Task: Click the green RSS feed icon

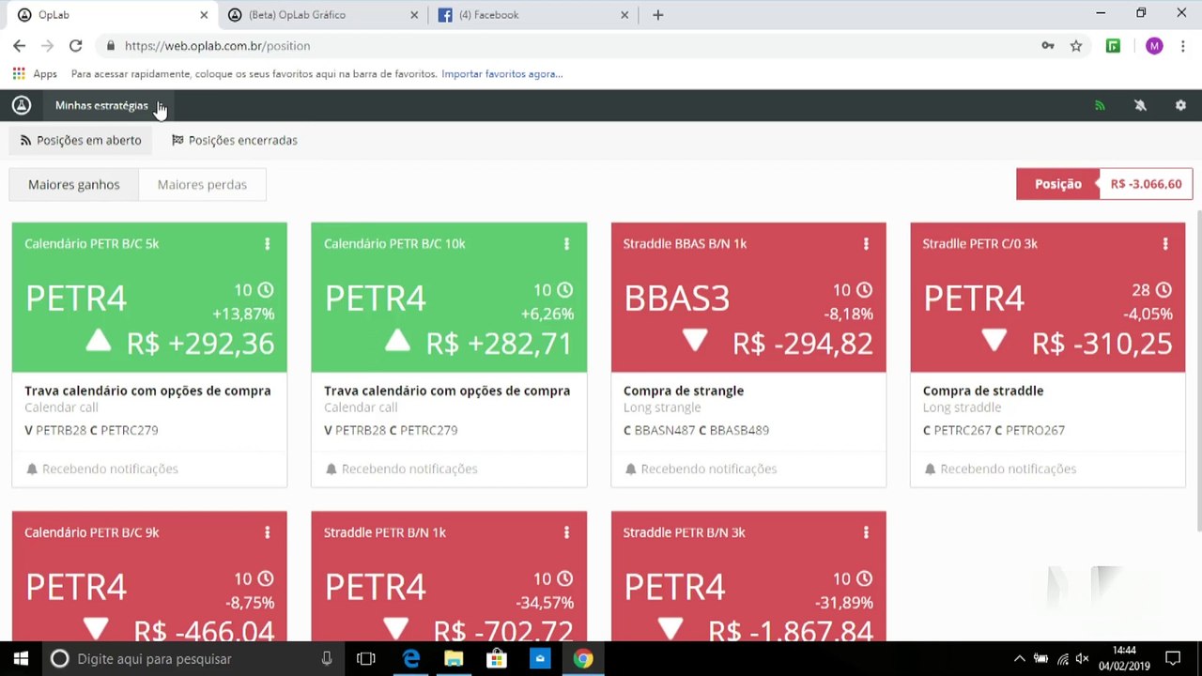Action: click(1100, 105)
